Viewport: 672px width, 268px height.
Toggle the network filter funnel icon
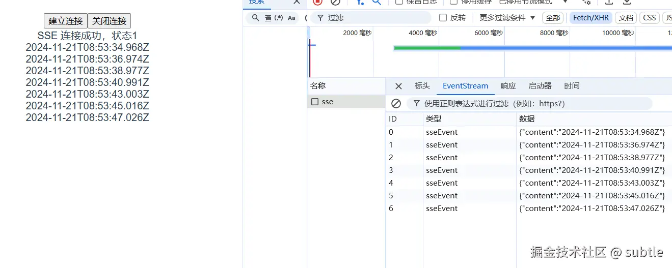[360, 2]
